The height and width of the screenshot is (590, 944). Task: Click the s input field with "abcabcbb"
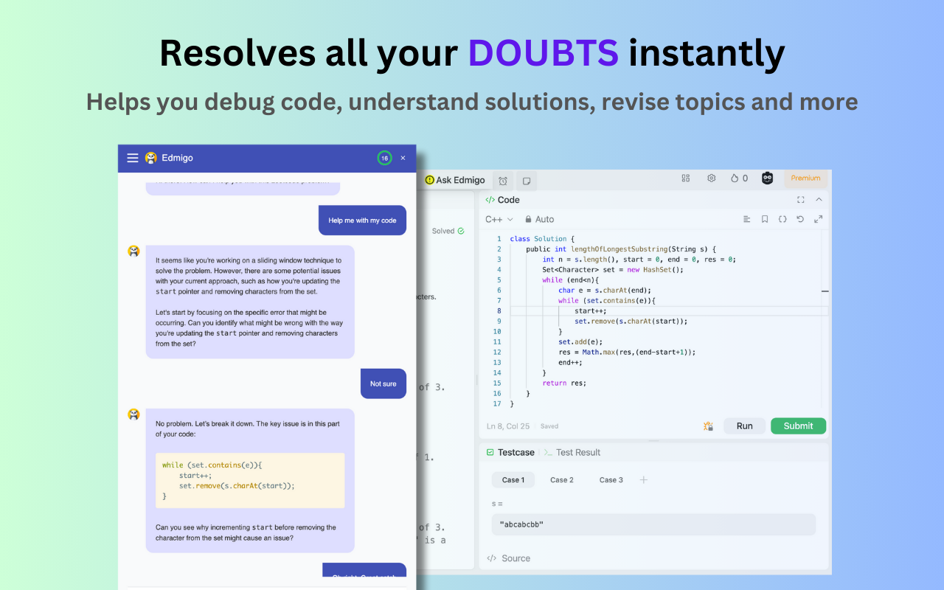[653, 524]
